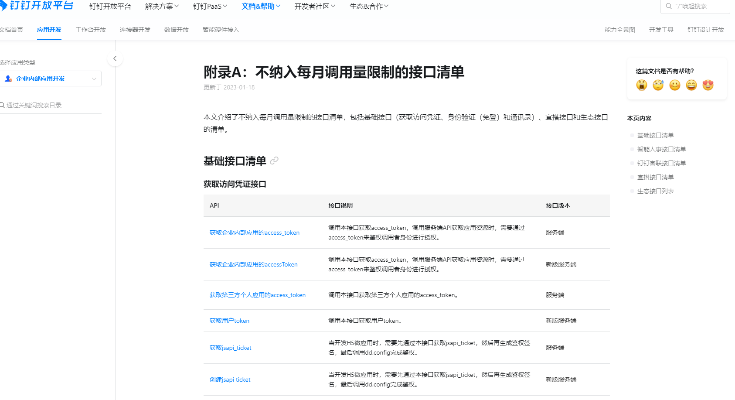Click the anchor link icon beside 基础接口清单
The image size is (735, 400).
click(274, 161)
